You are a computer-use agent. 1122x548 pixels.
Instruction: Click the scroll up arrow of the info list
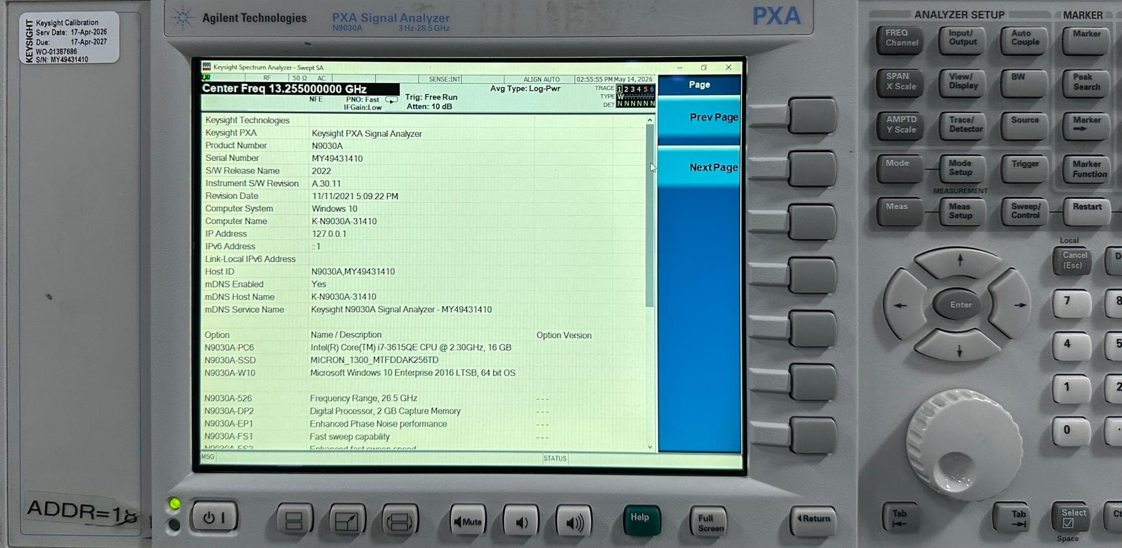pyautogui.click(x=650, y=120)
